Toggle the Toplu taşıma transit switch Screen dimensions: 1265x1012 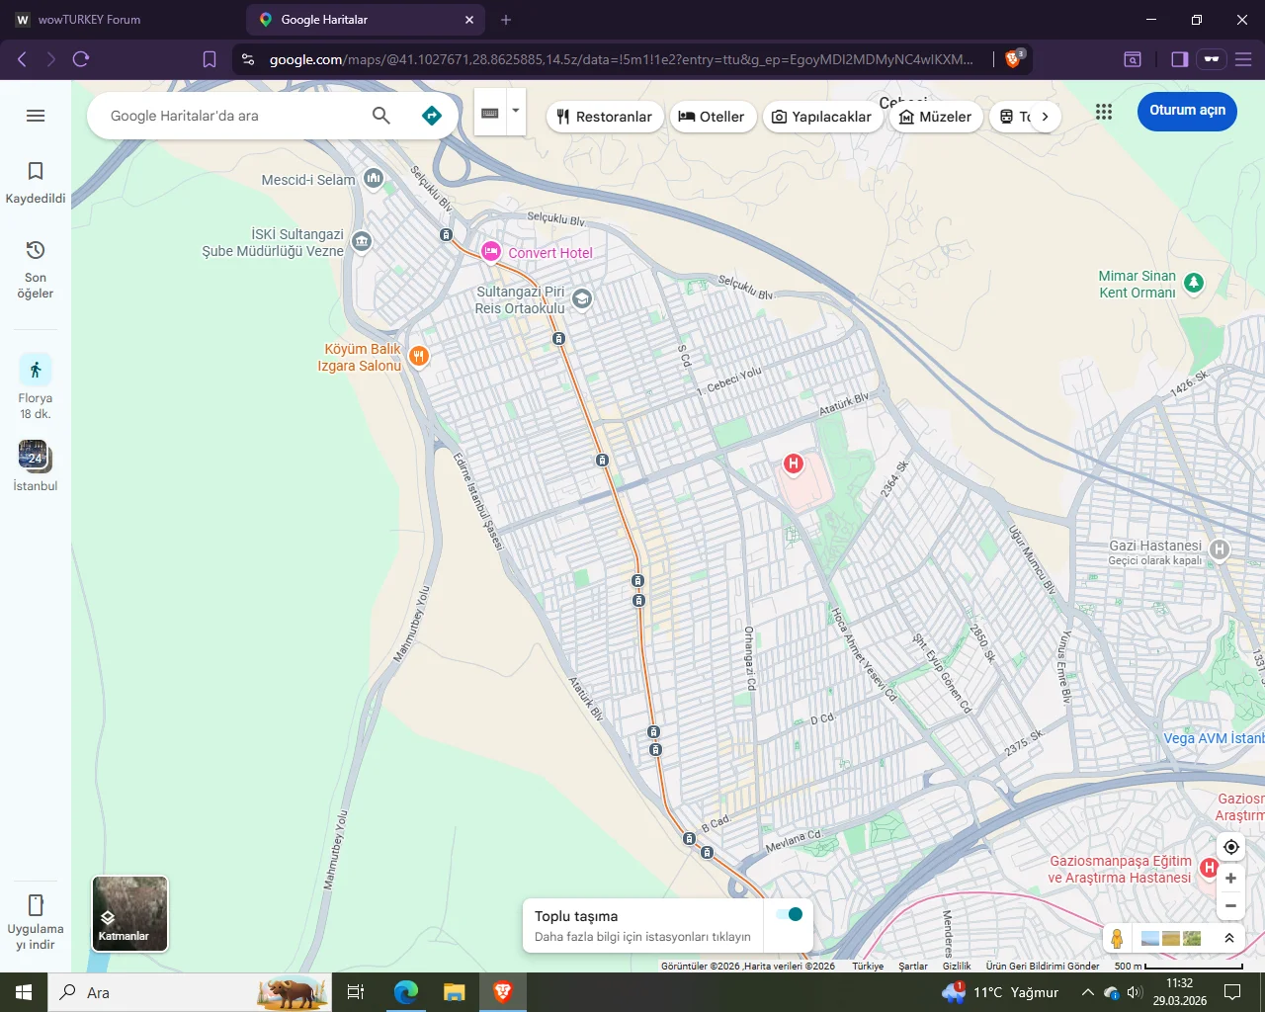point(790,914)
